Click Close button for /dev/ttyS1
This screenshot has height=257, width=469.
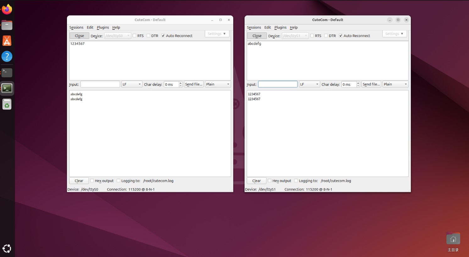coord(257,36)
